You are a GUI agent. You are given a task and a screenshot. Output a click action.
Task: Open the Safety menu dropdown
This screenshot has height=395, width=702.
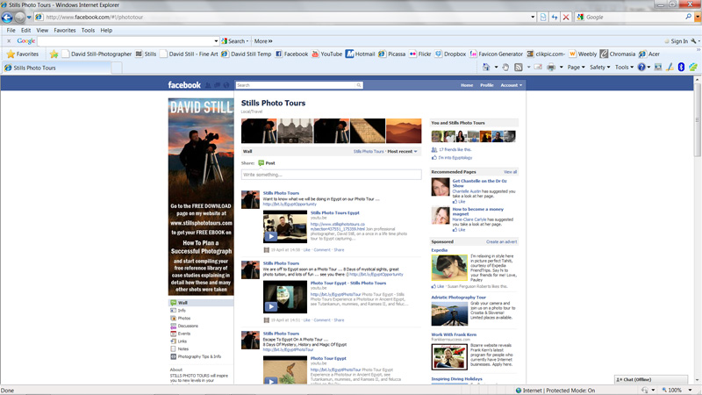(x=599, y=68)
